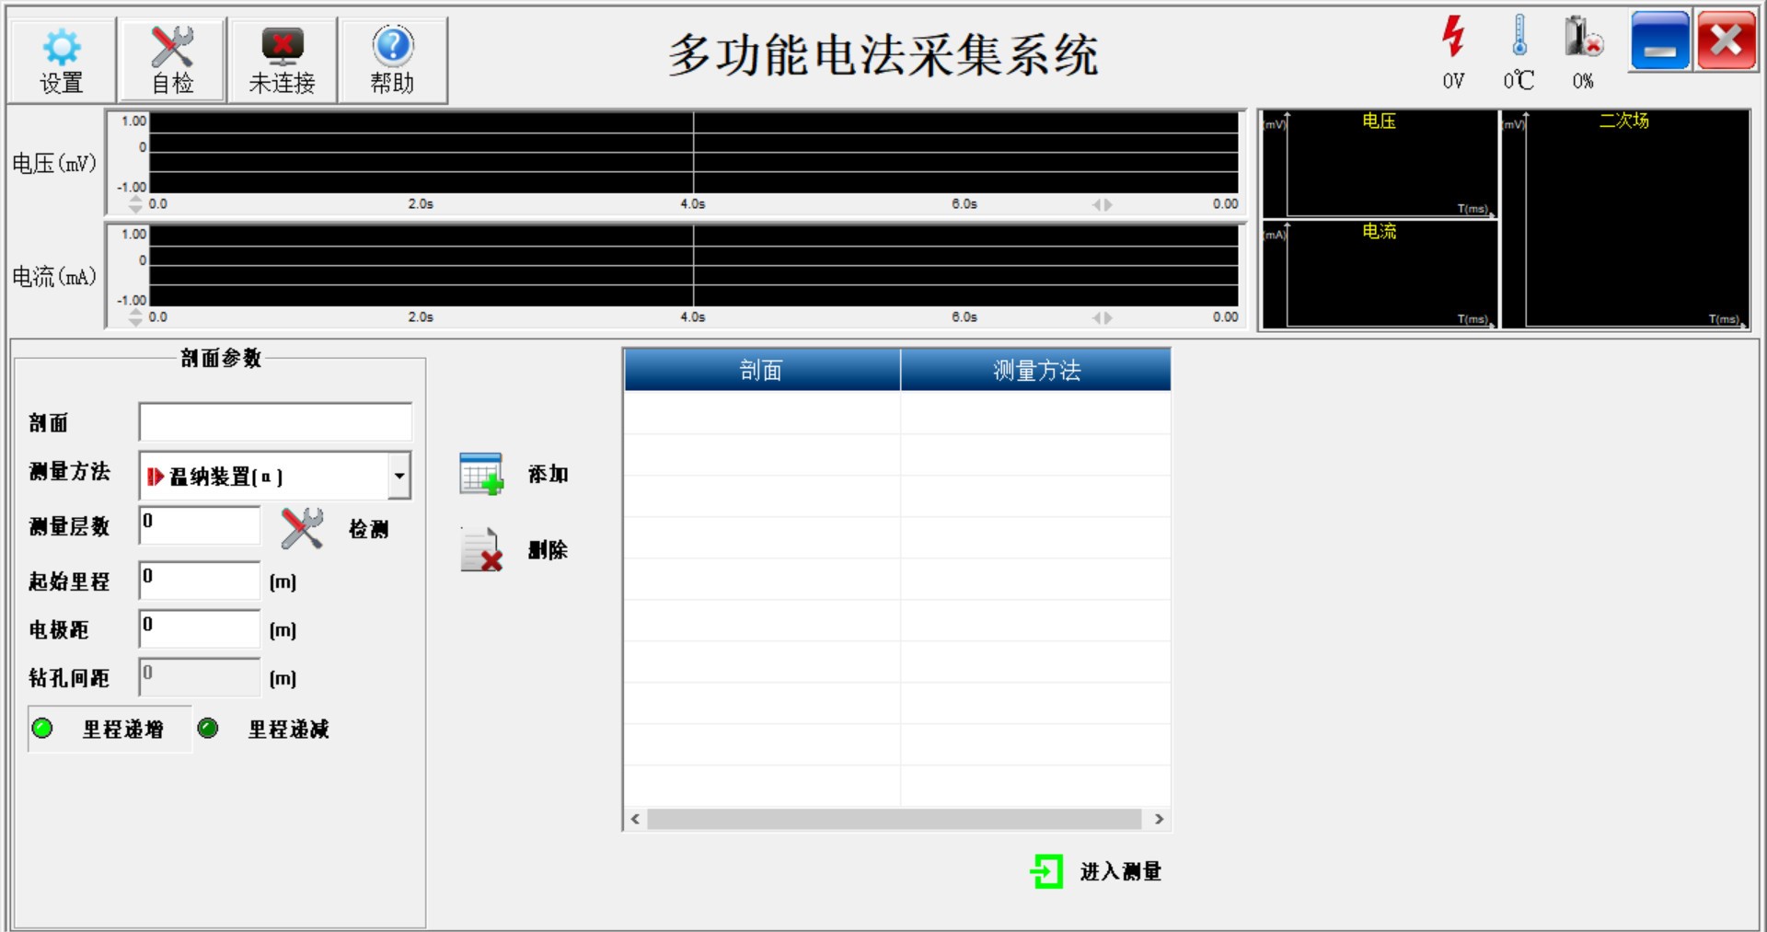Click the green 进入测量 enter icon

tap(1046, 871)
